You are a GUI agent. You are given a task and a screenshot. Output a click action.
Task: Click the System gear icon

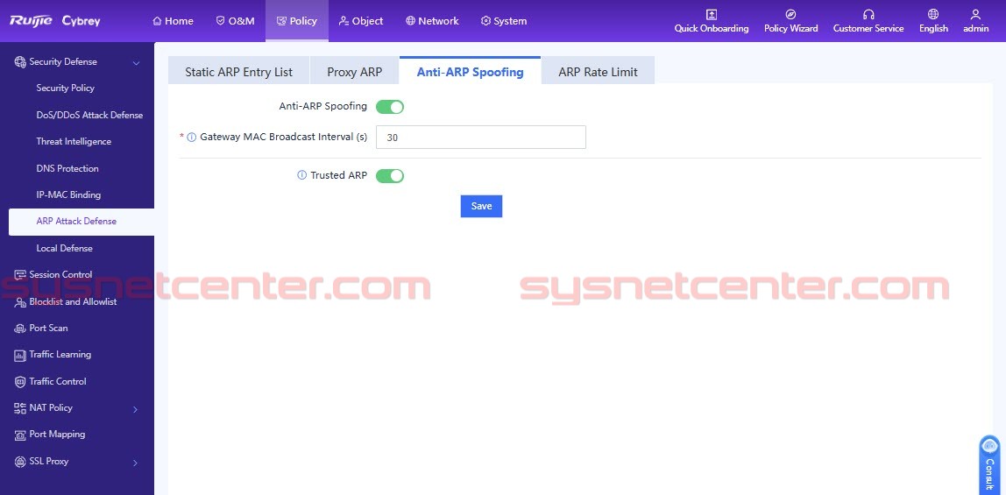click(x=485, y=21)
